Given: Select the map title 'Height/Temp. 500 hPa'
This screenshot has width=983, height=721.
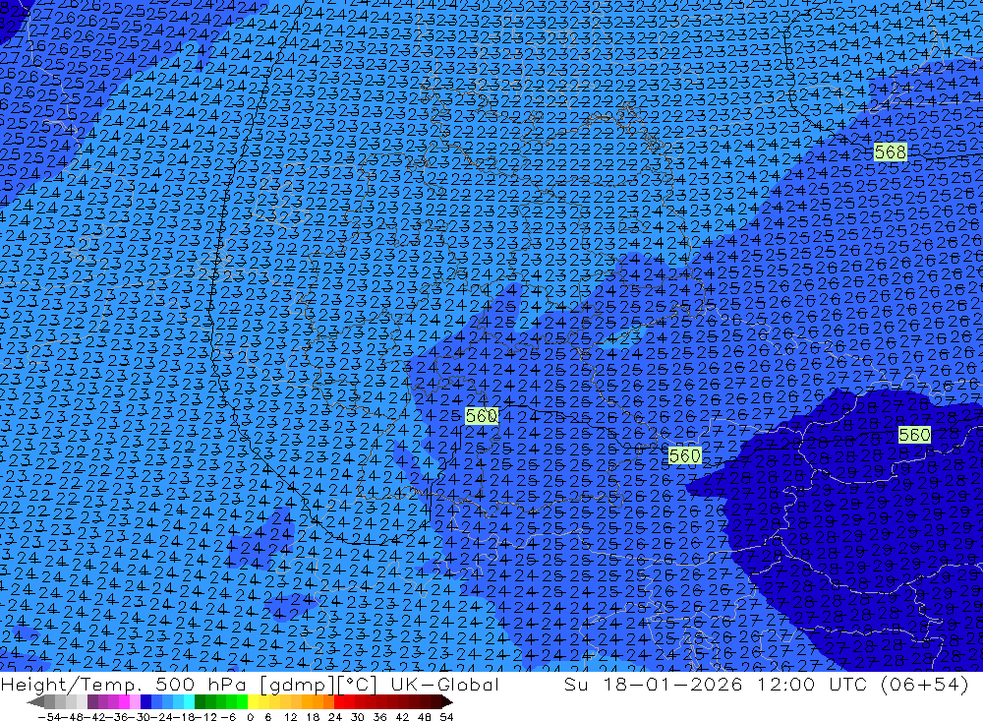Looking at the screenshot, I should pos(124,685).
